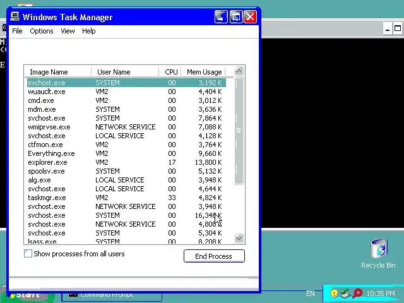Click NETWORK SERVICE user of wmiprvse.exe
The image size is (404, 303).
click(126, 127)
